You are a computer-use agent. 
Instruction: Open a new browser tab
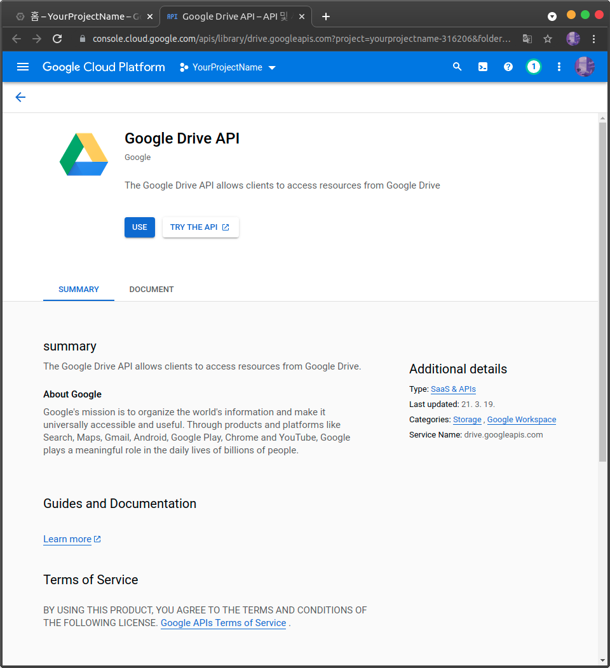326,17
